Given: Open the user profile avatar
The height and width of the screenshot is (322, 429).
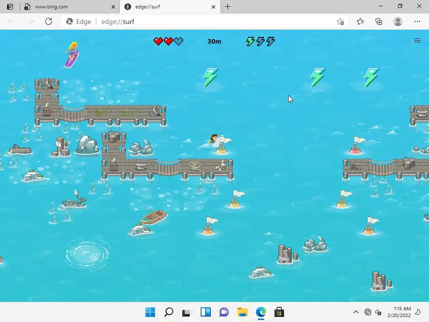Looking at the screenshot, I should click(x=398, y=22).
